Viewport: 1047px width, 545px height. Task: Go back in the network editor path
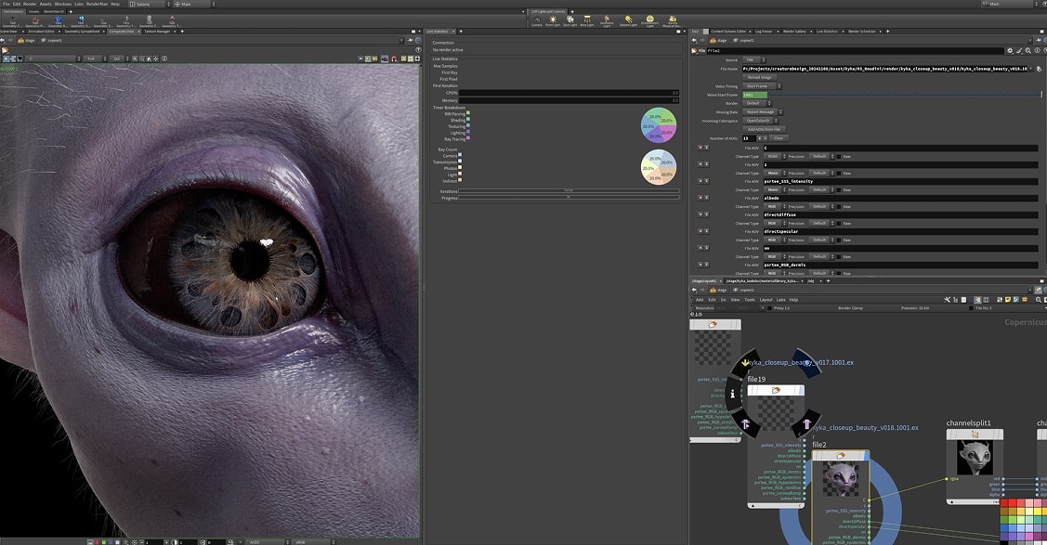694,290
